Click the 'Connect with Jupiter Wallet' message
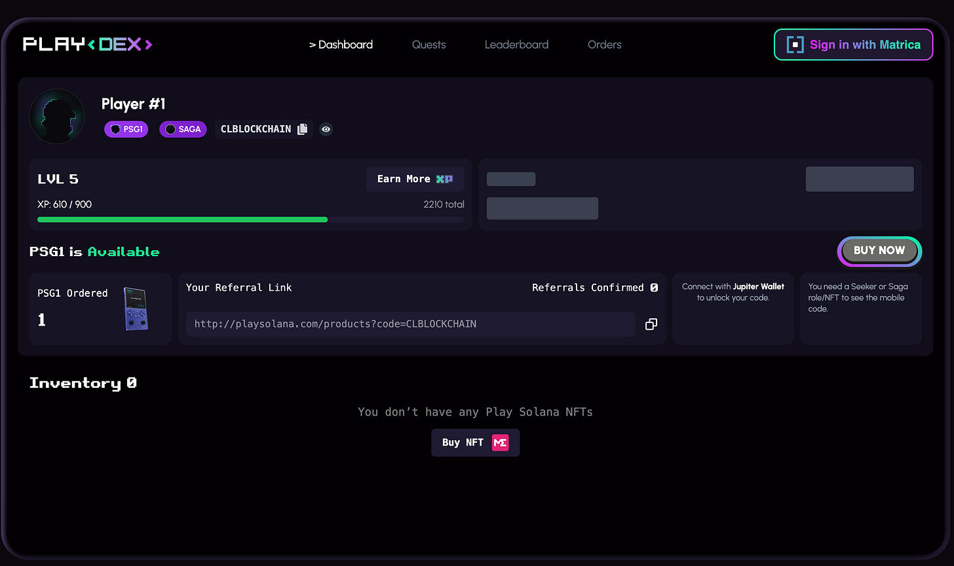The width and height of the screenshot is (954, 566). point(733,292)
